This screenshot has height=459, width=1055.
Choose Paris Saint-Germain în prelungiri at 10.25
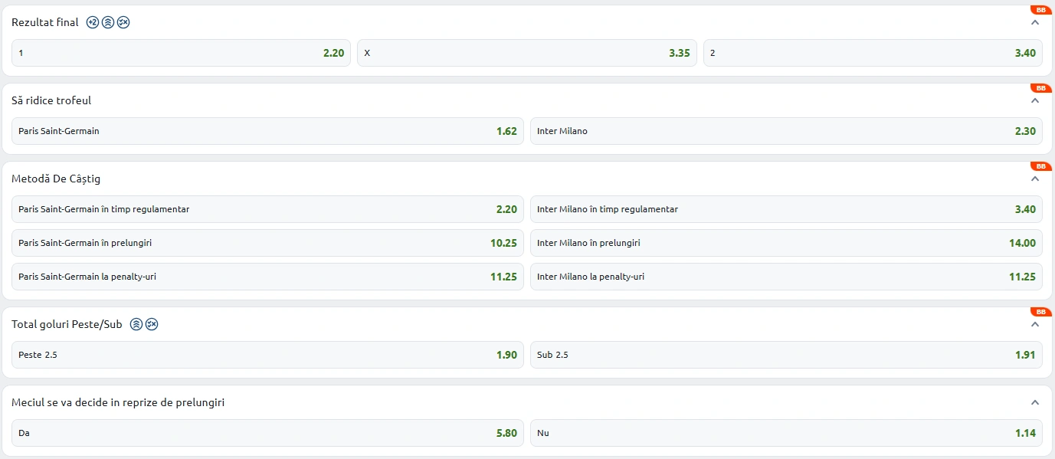[x=268, y=243]
